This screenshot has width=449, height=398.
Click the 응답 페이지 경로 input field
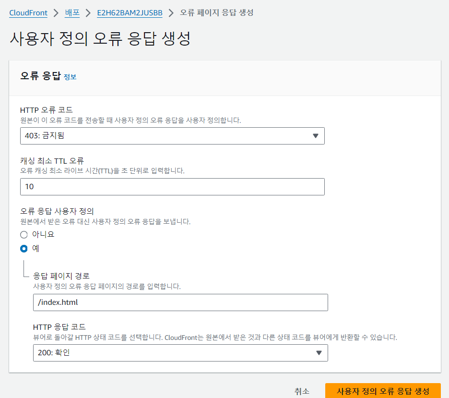180,302
